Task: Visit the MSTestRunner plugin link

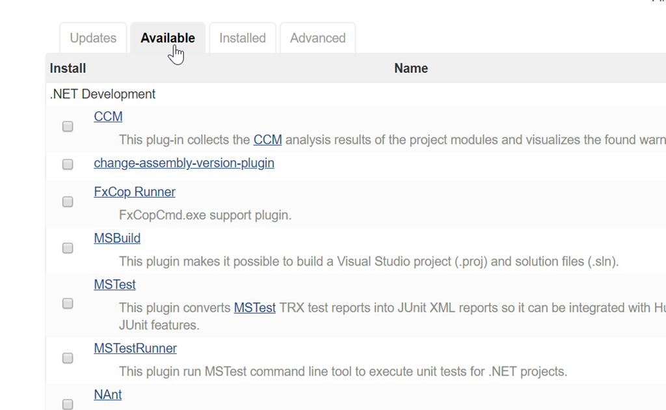Action: click(x=135, y=349)
